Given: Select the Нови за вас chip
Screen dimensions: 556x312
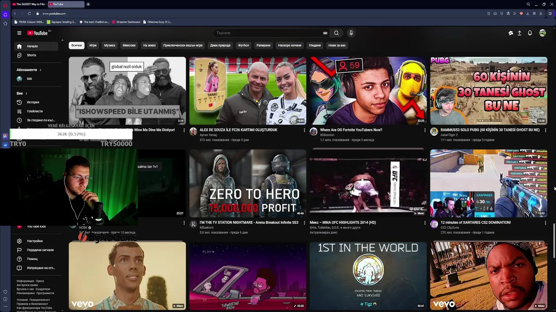Looking at the screenshot, I should point(337,45).
